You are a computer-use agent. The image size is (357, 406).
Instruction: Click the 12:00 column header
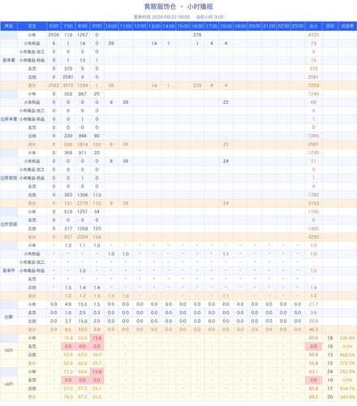[140, 26]
